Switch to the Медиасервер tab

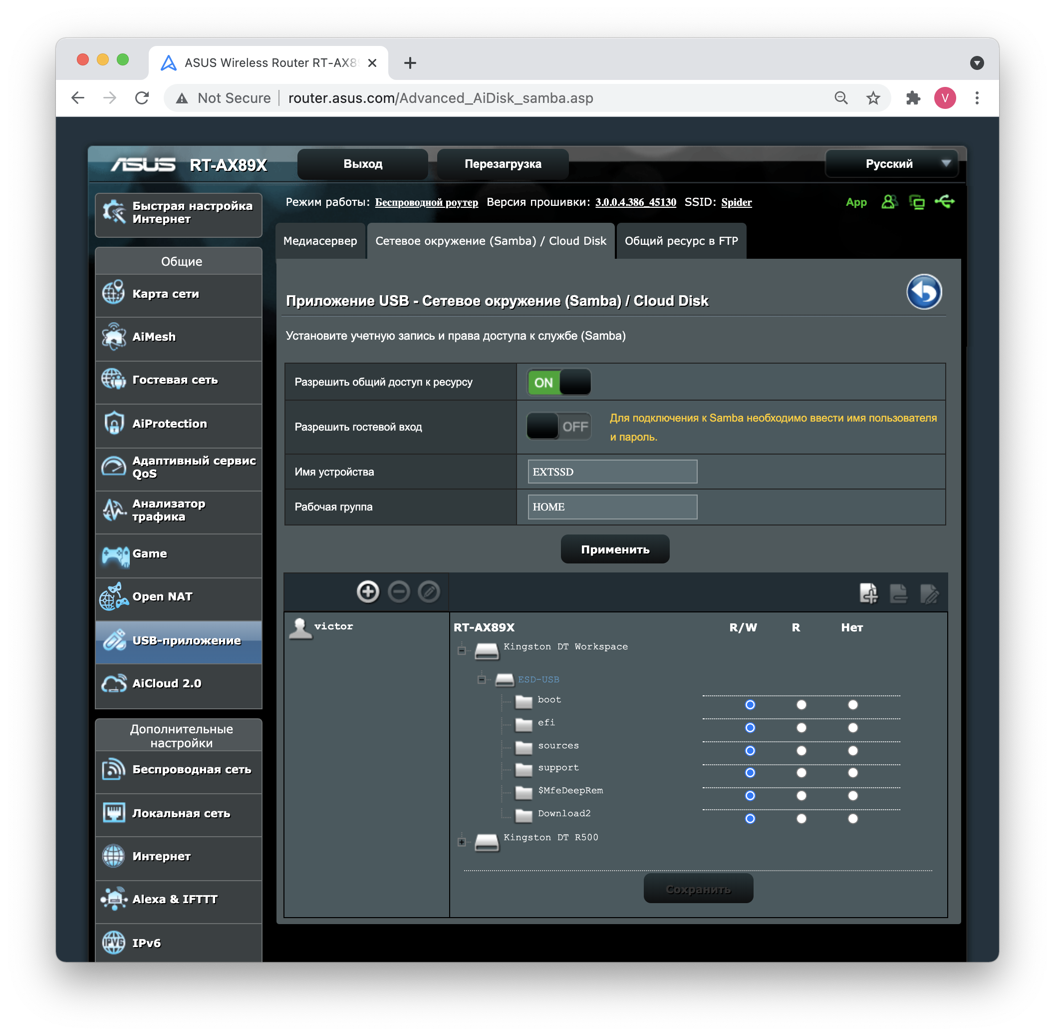(x=320, y=240)
